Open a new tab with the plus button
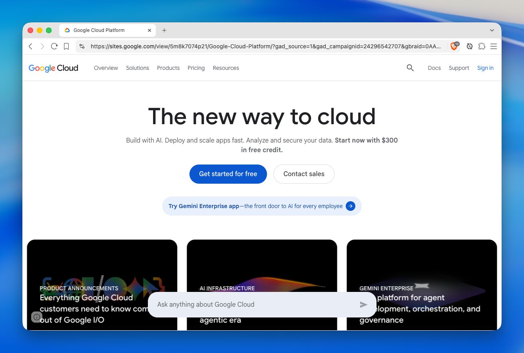This screenshot has height=353, width=524. (x=164, y=30)
